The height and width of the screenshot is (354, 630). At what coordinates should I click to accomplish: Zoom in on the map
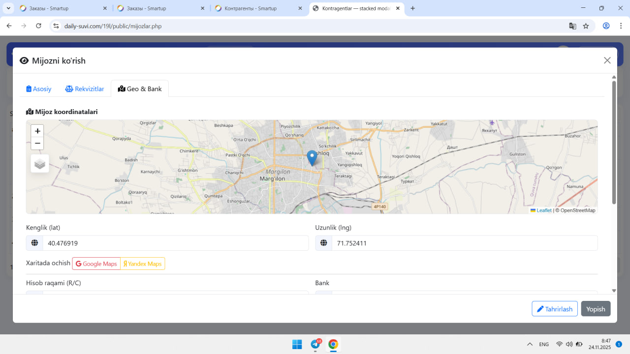(37, 131)
